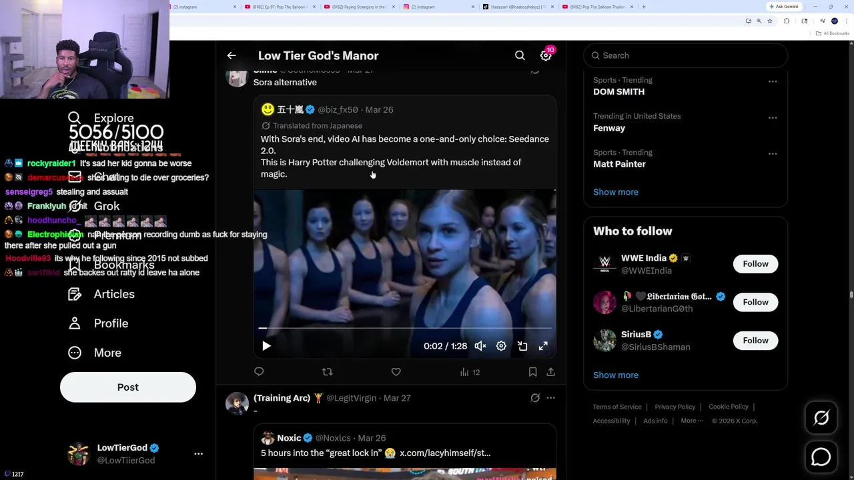This screenshot has height=480, width=854.
Task: Open Accessibility footer link
Action: click(611, 421)
